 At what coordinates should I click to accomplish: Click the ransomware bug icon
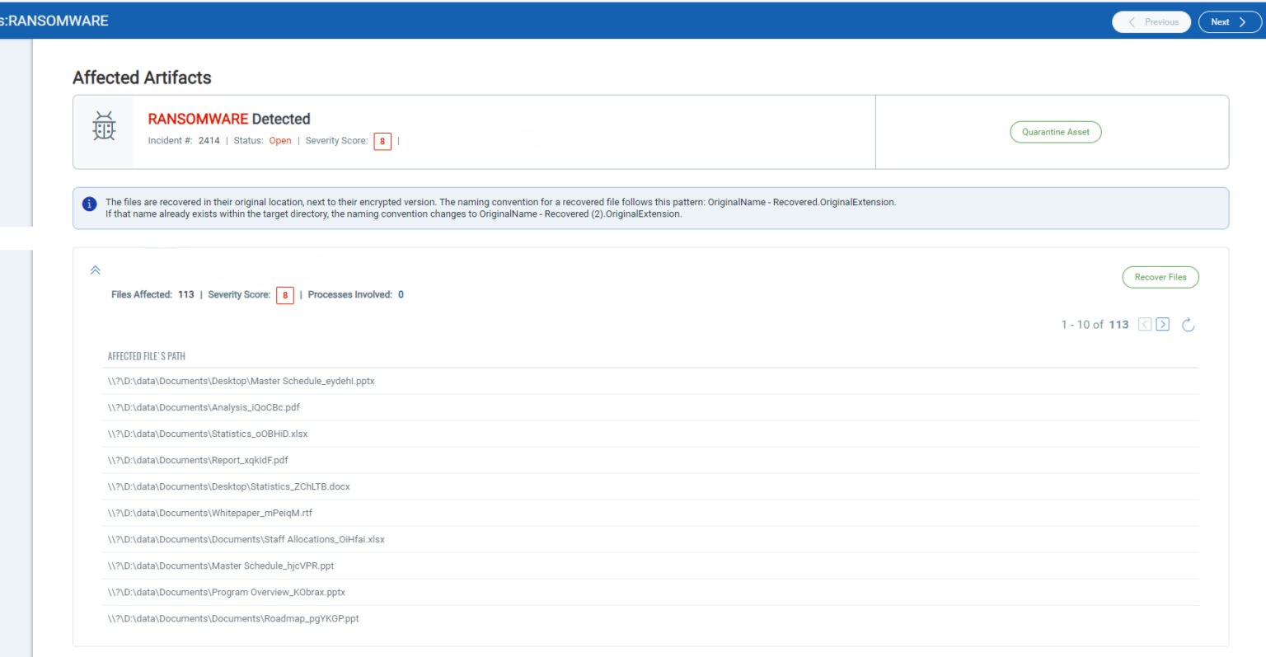click(103, 126)
